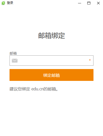Click the green e logo in title bar
This screenshot has height=136, width=103.
[x=3, y=3]
